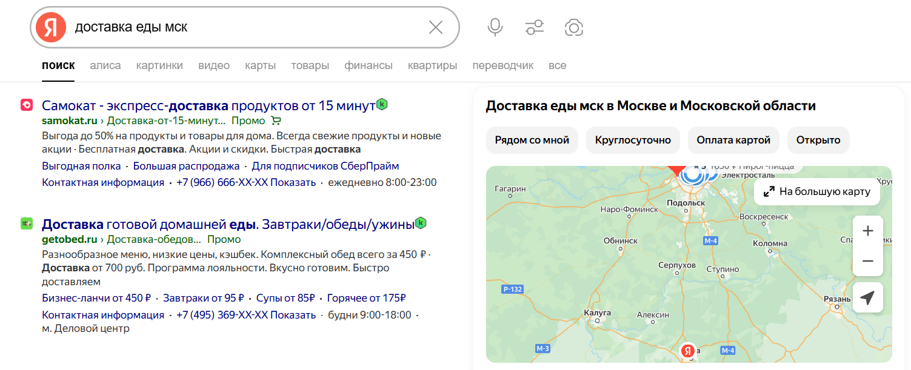Open the все services tab
911x370 pixels.
pos(558,65)
